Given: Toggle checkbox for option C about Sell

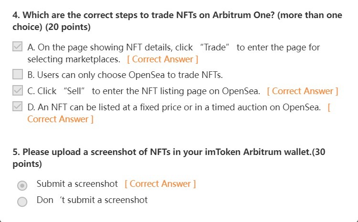Looking at the screenshot, I should point(18,91).
